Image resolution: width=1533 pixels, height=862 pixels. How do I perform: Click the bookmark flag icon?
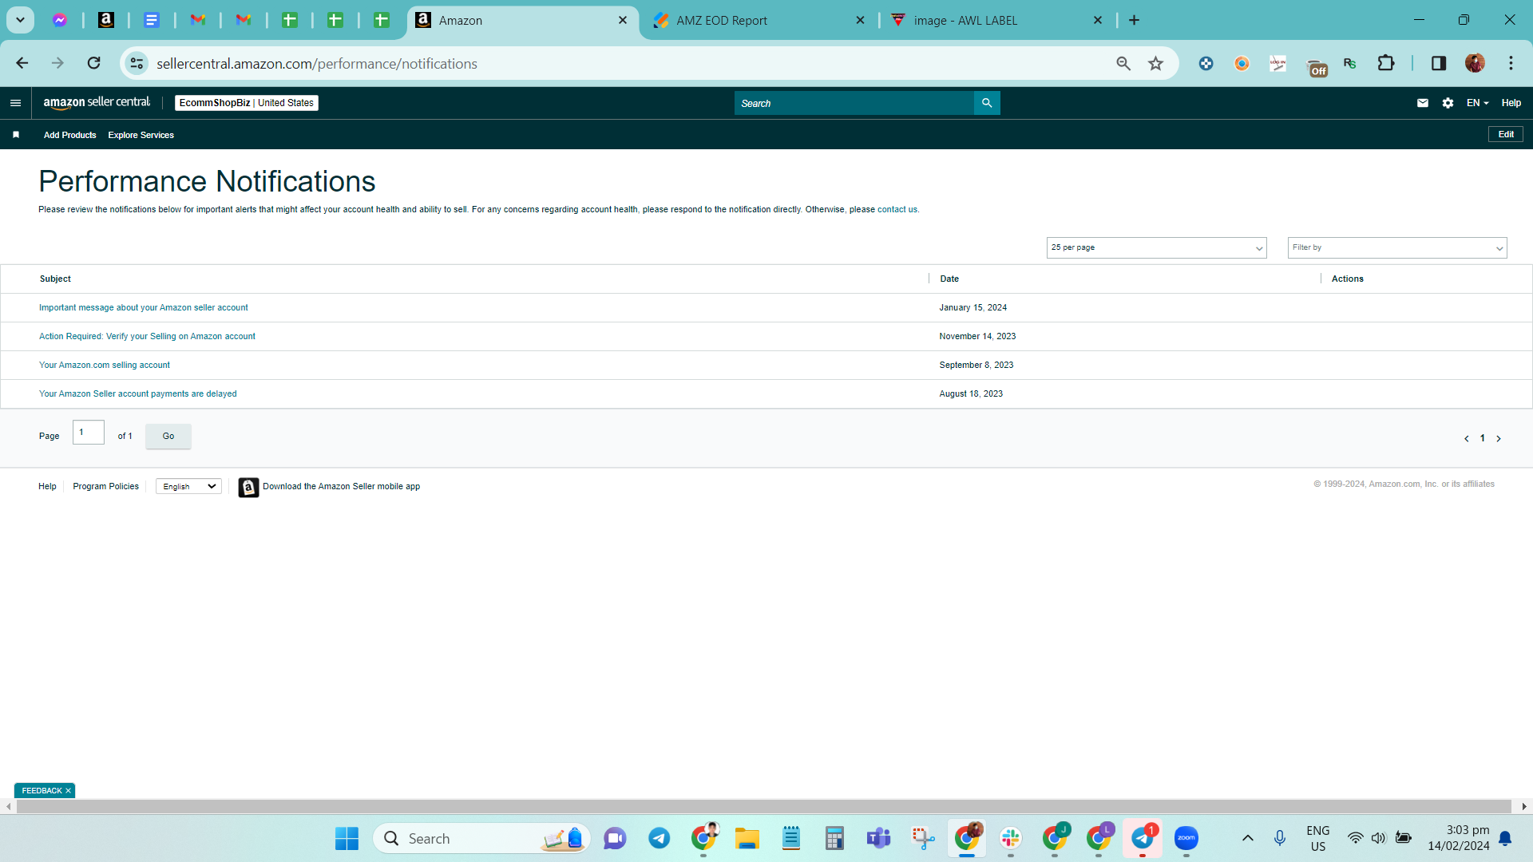click(16, 135)
